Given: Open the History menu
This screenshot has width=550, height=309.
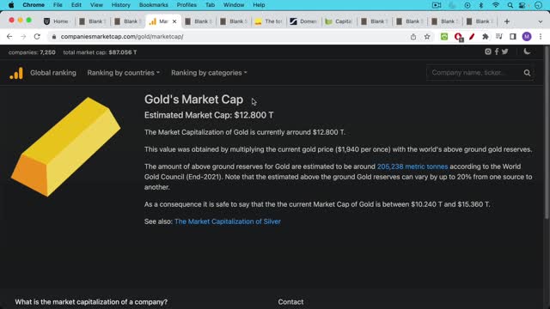Looking at the screenshot, I should tap(120, 5).
